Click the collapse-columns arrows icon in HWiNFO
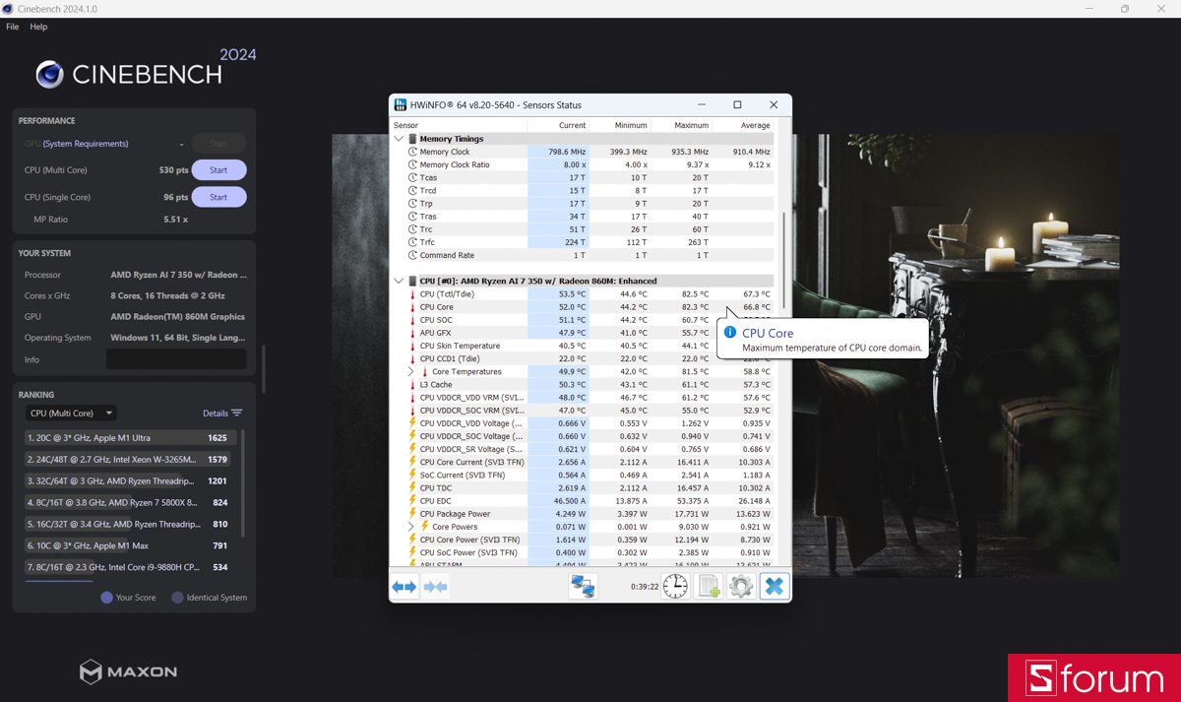 [436, 587]
